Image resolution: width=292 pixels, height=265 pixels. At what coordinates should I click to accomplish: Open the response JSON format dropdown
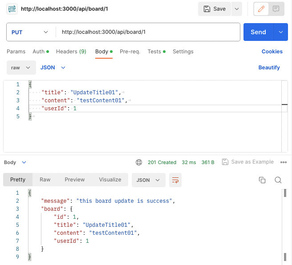(148, 180)
